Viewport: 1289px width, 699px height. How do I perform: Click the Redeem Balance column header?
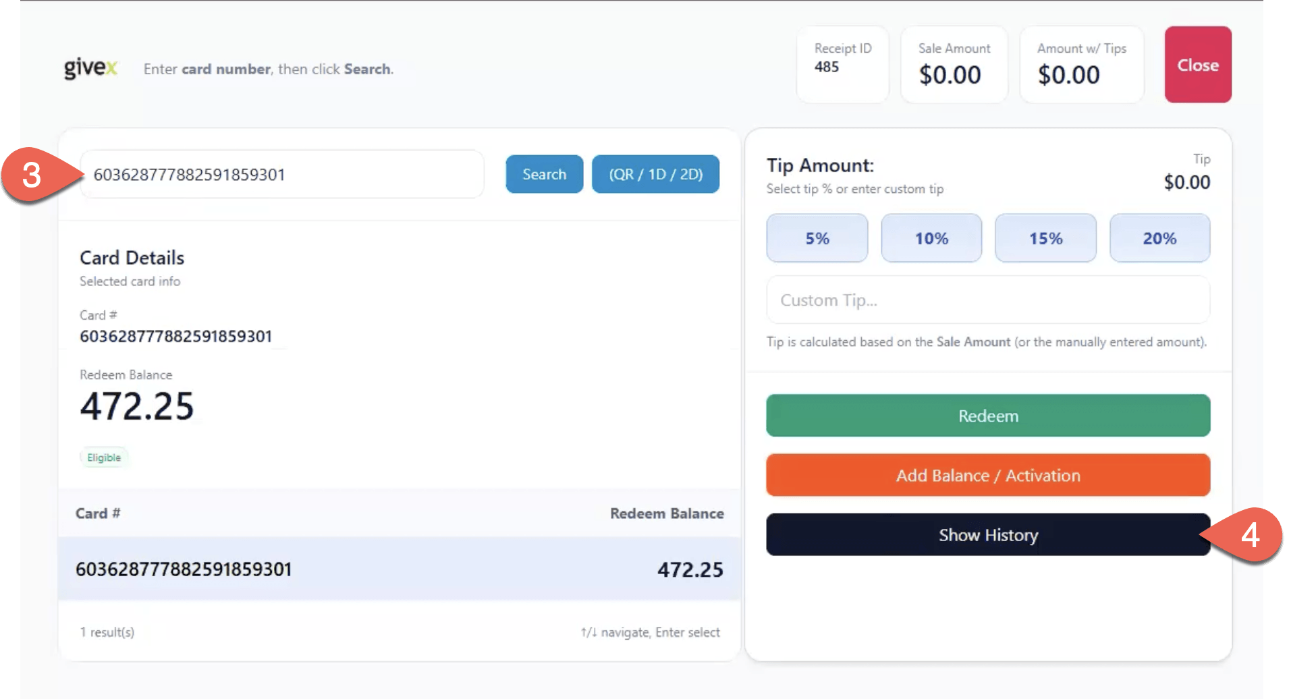pos(667,513)
